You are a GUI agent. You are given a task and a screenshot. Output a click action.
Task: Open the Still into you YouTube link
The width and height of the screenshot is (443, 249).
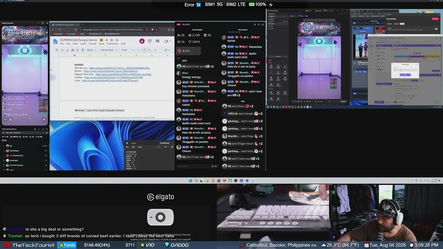119,68
